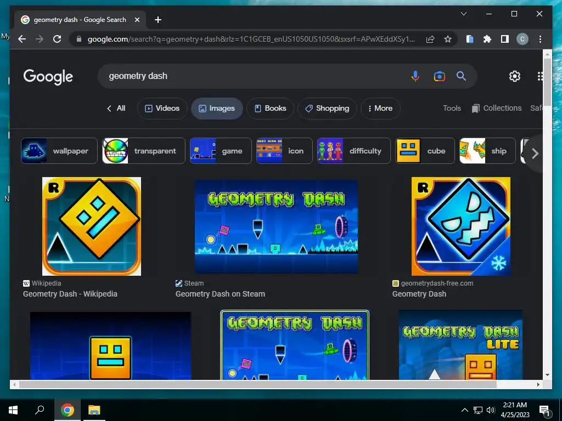The width and height of the screenshot is (562, 421).
Task: Open 'Geometry Dash on Steam' link
Action: coord(220,294)
